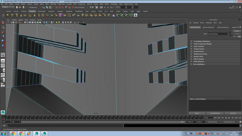Click the Hide button in Attribute Editor
Viewport: 242px width, 136px height.
click(x=239, y=37)
